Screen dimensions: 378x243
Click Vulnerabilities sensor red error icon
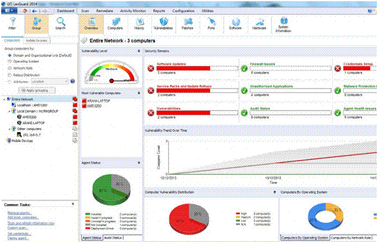[151, 112]
